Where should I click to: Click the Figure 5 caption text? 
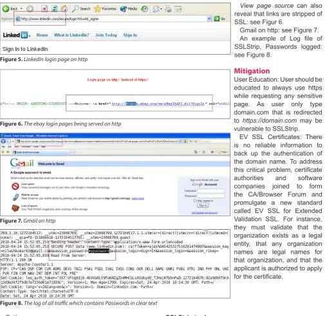click(44, 59)
